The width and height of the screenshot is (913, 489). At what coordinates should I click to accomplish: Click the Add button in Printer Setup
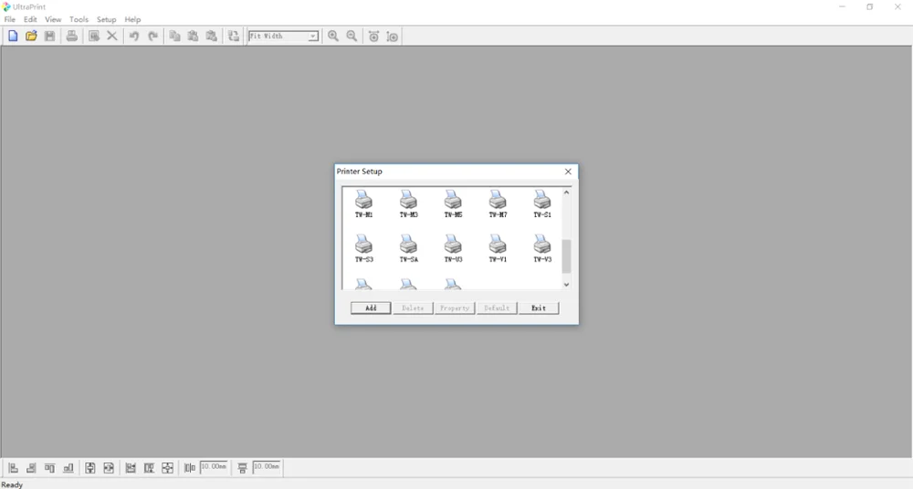pos(371,308)
